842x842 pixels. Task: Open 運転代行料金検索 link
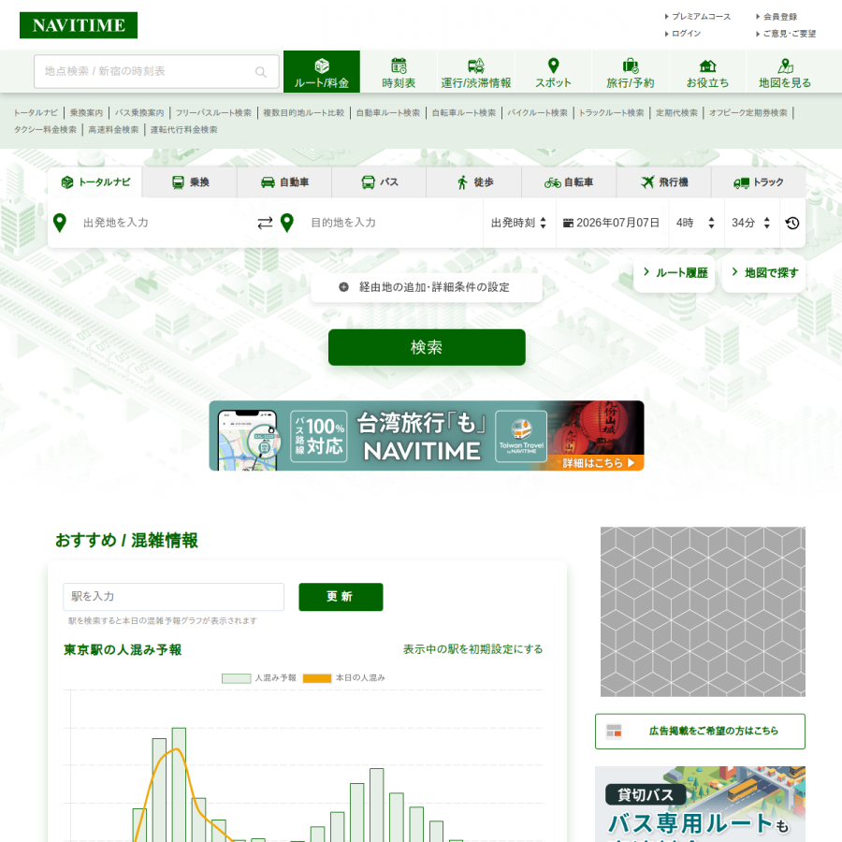coord(183,129)
